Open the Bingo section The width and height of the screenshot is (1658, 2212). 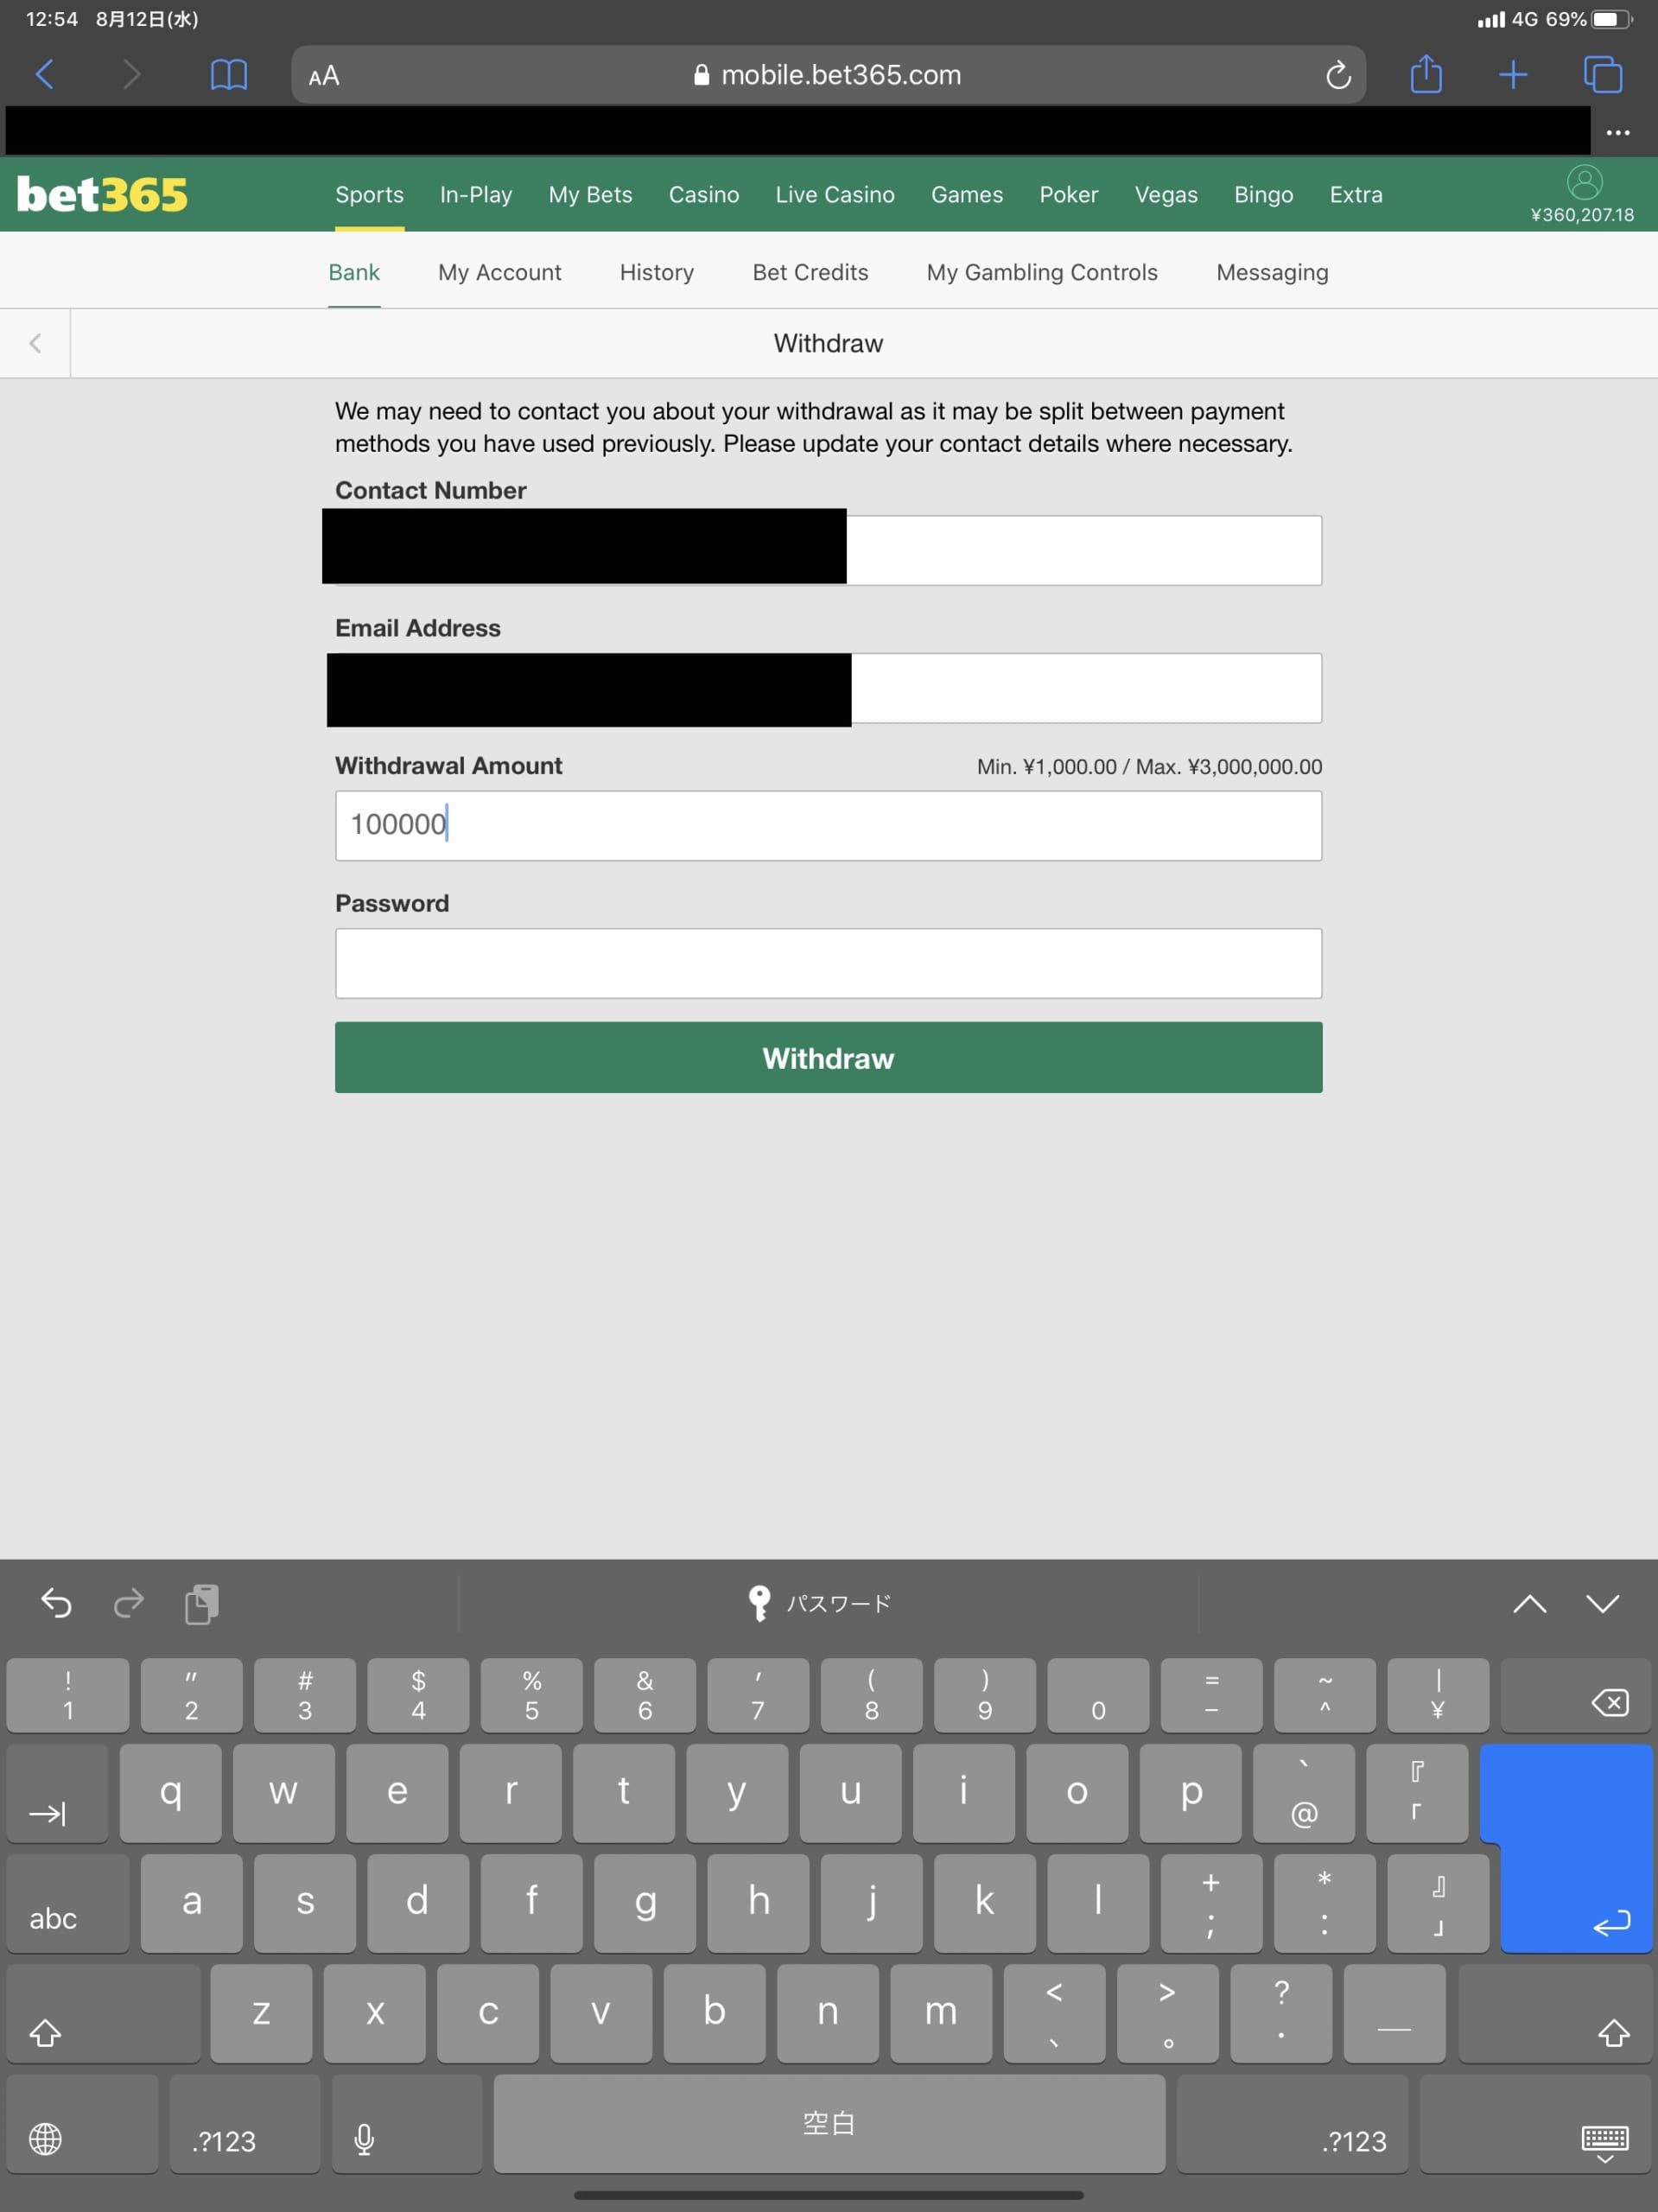click(x=1264, y=194)
